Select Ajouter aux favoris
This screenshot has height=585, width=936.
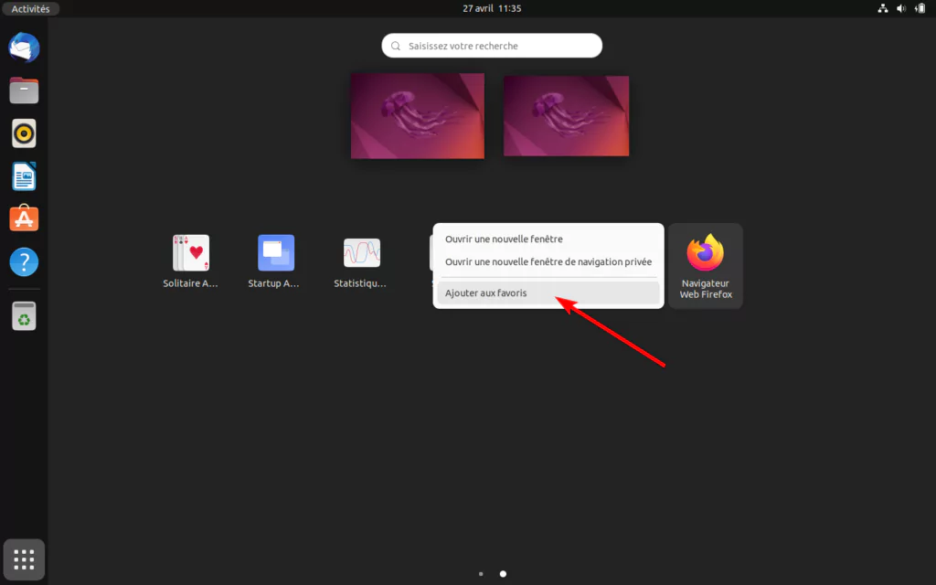click(548, 293)
